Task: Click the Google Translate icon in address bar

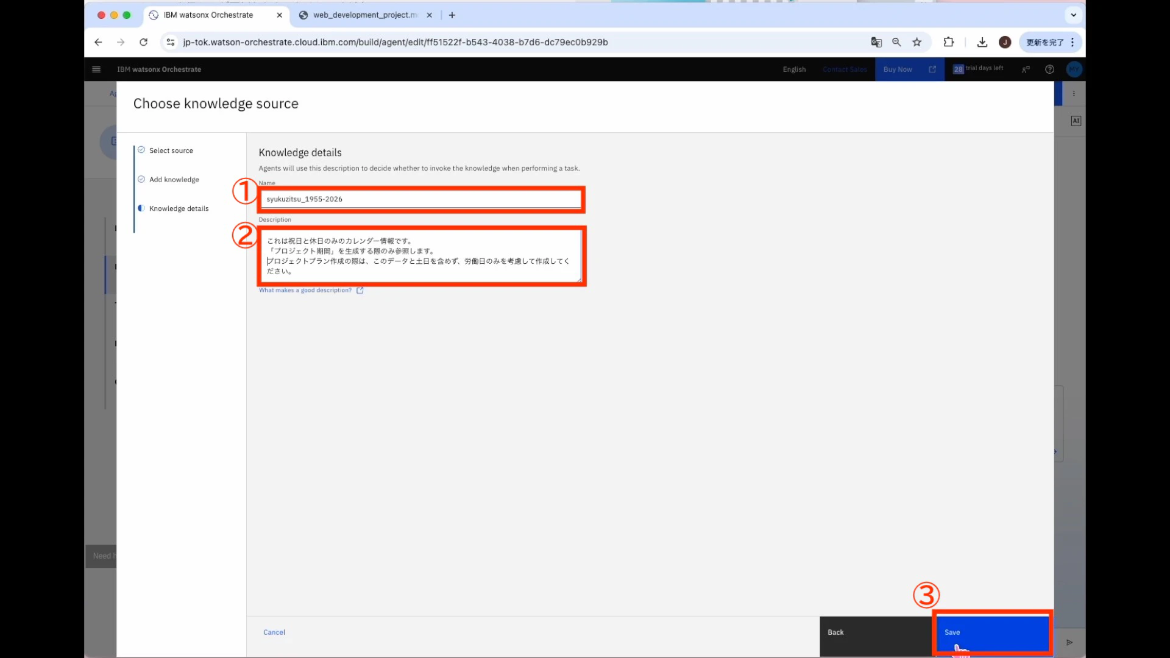Action: tap(876, 42)
